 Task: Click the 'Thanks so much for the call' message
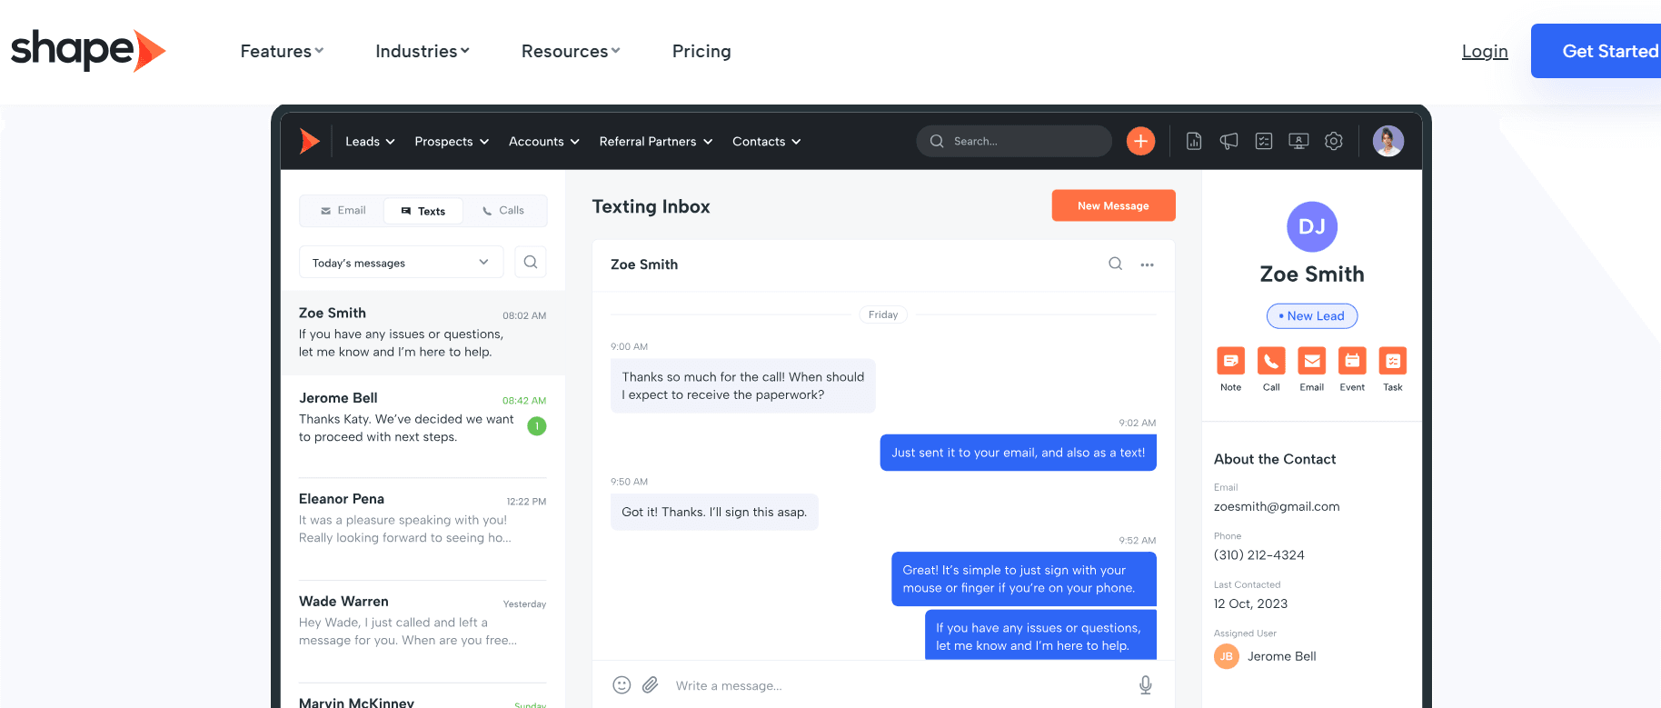pos(743,385)
